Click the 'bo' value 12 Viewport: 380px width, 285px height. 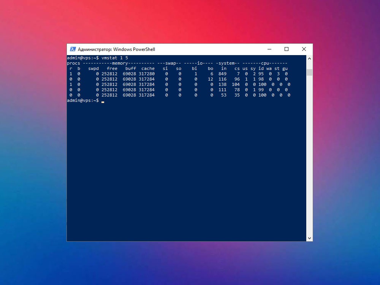[211, 79]
